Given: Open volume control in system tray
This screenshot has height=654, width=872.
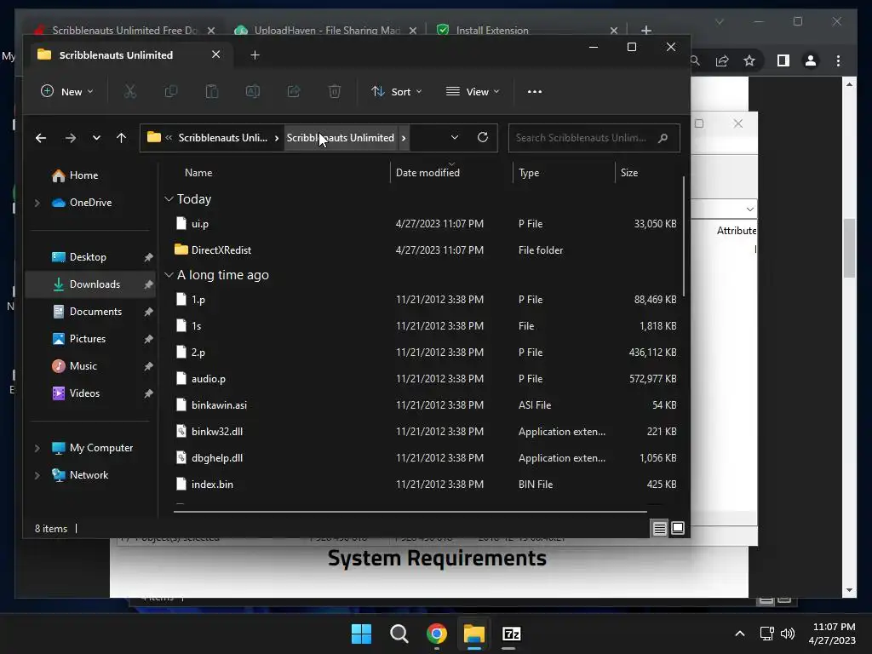Looking at the screenshot, I should pyautogui.click(x=788, y=634).
